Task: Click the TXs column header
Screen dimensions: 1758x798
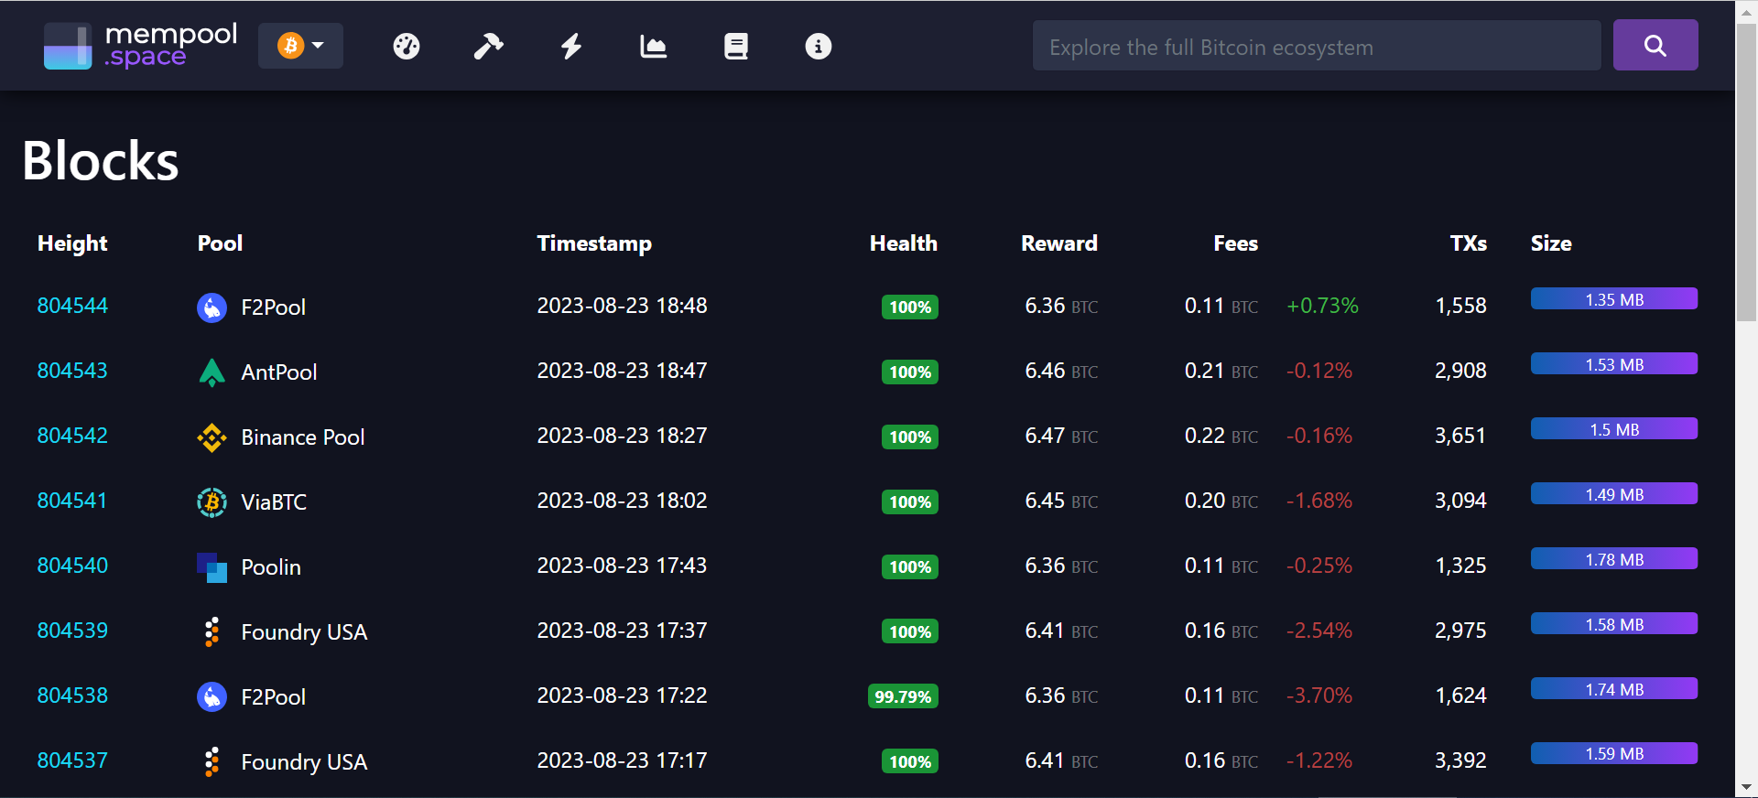Action: (x=1468, y=243)
